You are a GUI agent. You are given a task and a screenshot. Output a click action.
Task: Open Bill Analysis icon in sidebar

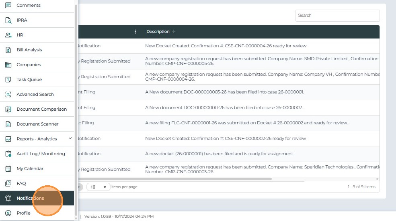(x=8, y=50)
